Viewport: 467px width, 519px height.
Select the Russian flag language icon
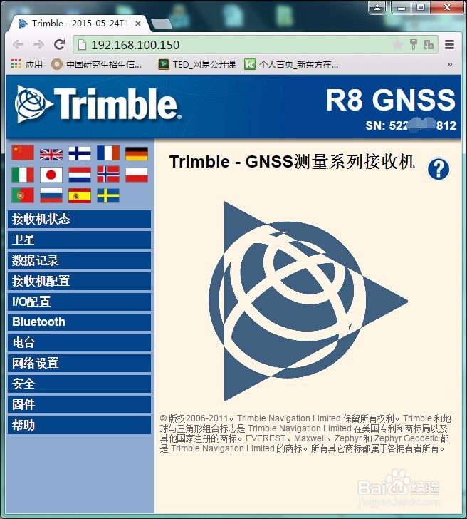click(51, 195)
